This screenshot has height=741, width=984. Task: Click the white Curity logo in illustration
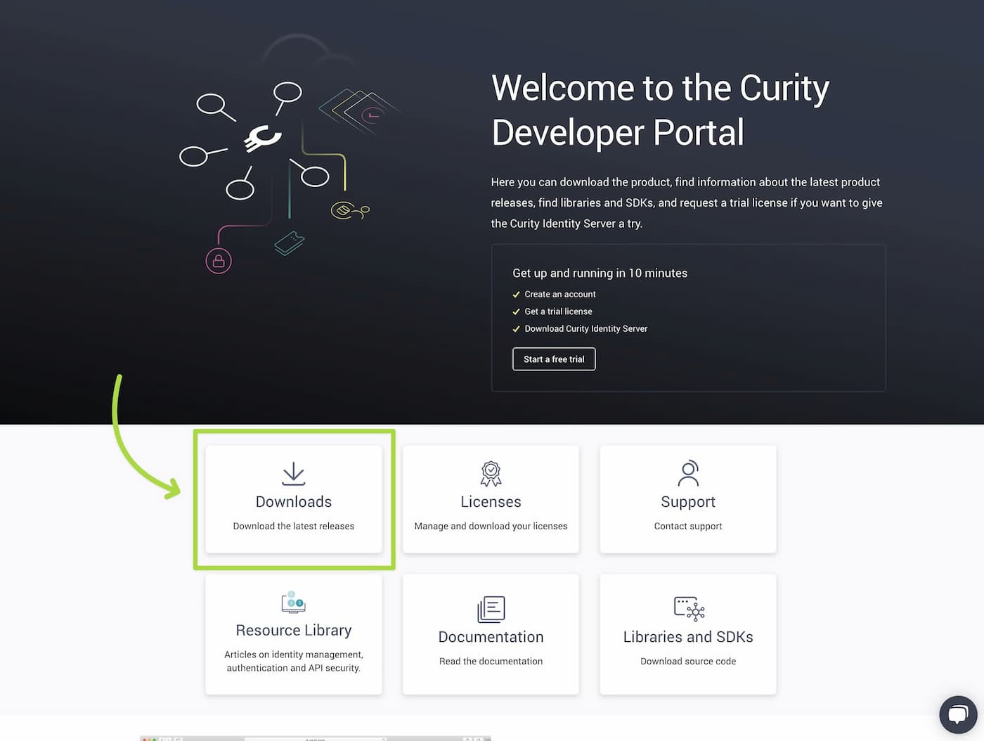pyautogui.click(x=263, y=138)
